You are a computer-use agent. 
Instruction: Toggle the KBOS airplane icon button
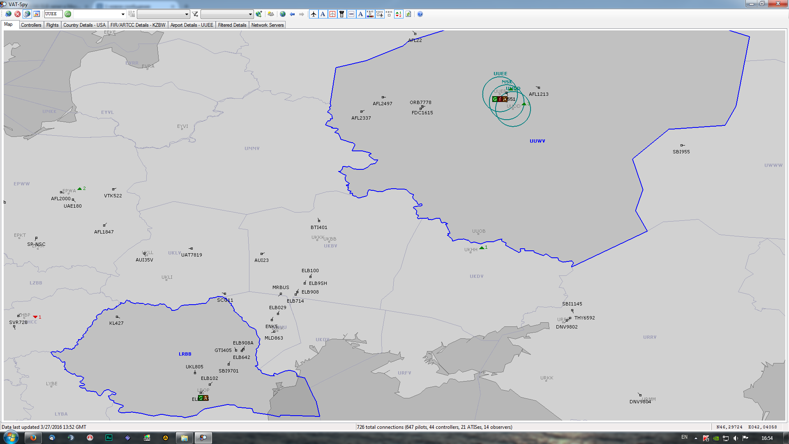pos(380,14)
